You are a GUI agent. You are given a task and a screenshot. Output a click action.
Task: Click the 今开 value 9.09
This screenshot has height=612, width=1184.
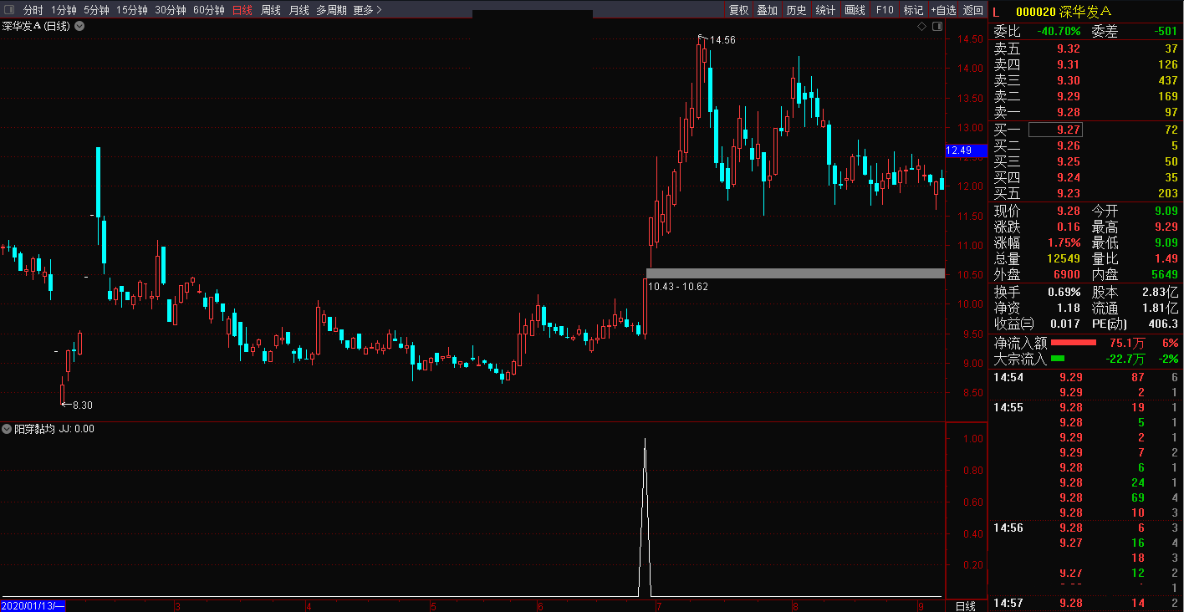(x=1166, y=211)
